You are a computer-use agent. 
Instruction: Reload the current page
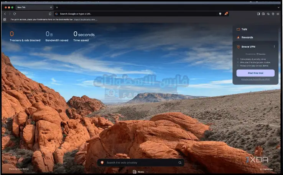(x=15, y=14)
